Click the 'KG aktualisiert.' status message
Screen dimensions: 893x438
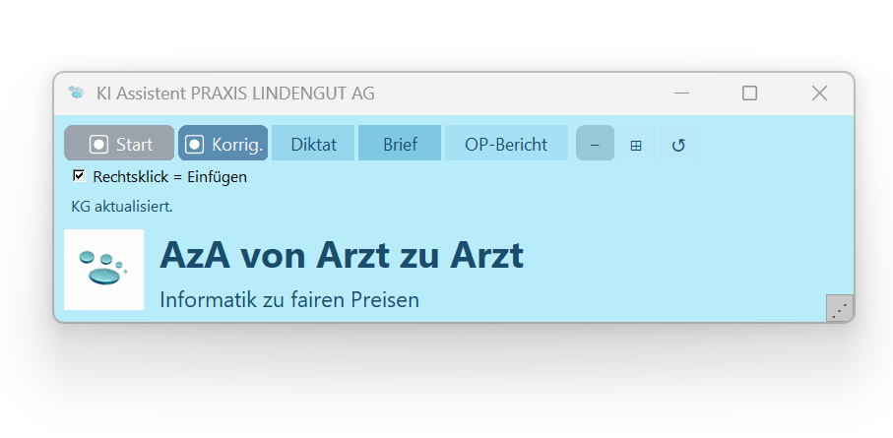point(122,207)
